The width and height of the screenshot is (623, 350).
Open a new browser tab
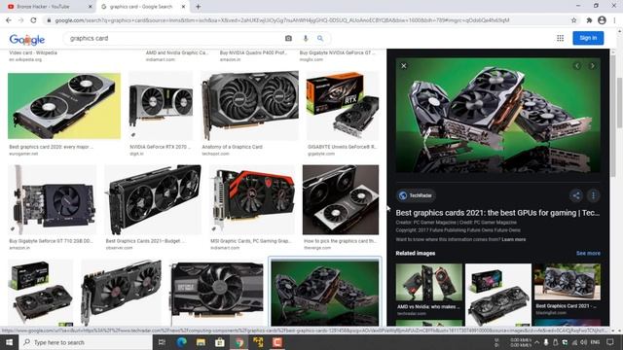tap(198, 7)
